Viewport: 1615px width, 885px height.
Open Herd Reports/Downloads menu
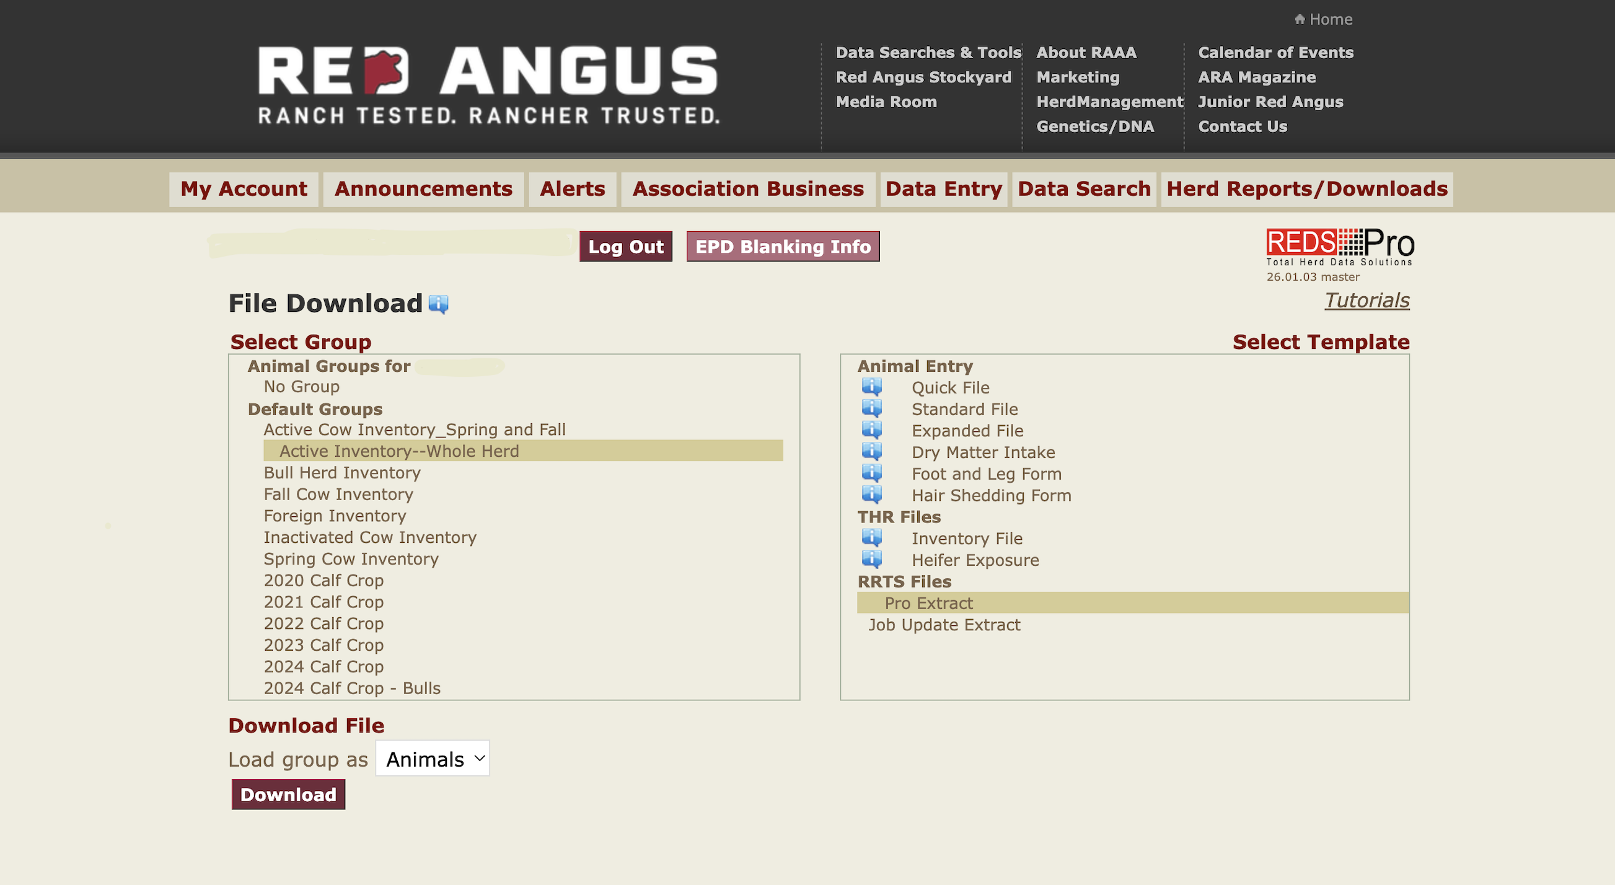point(1306,189)
